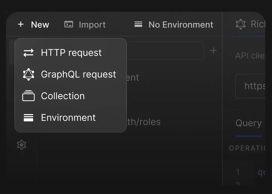Click the Import button
Screen dimensions: 272x194
pyautogui.click(x=85, y=24)
